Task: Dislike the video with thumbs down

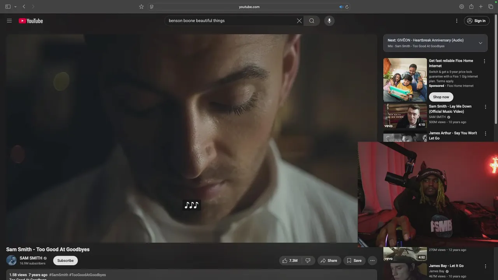Action: tap(308, 261)
